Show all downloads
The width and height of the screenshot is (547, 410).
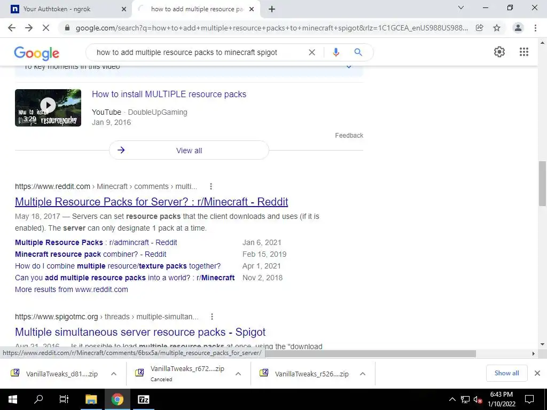click(506, 373)
